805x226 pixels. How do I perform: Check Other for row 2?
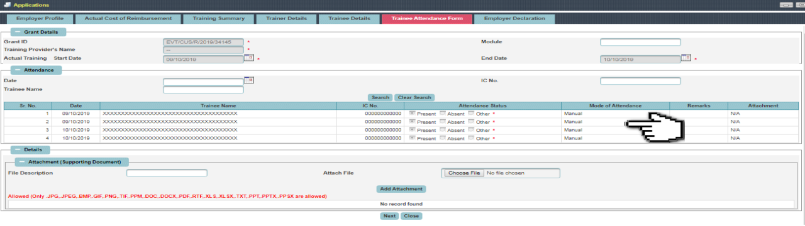coord(471,122)
